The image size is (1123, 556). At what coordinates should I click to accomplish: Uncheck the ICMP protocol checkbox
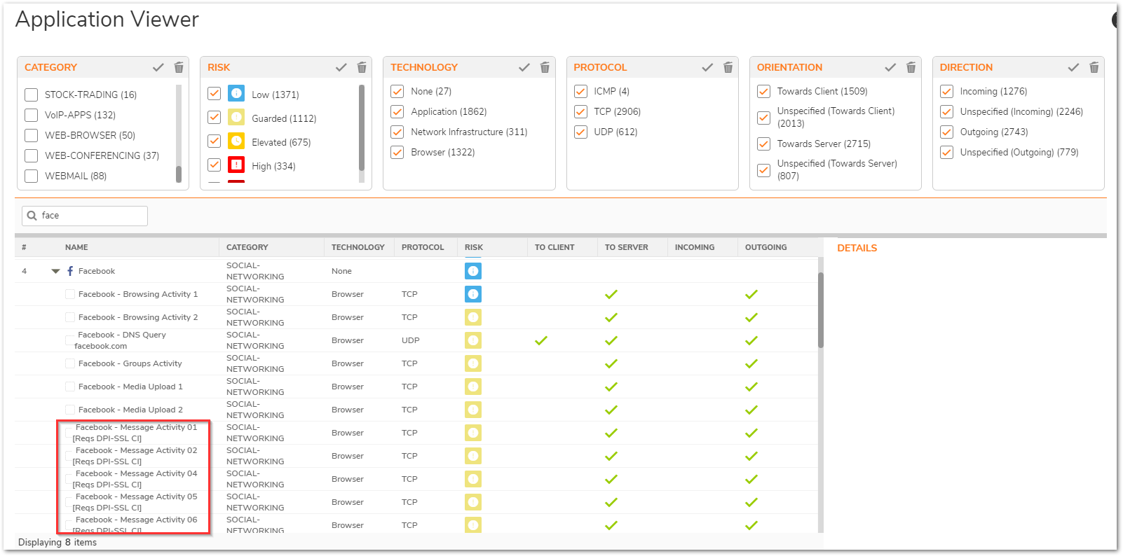tap(580, 91)
